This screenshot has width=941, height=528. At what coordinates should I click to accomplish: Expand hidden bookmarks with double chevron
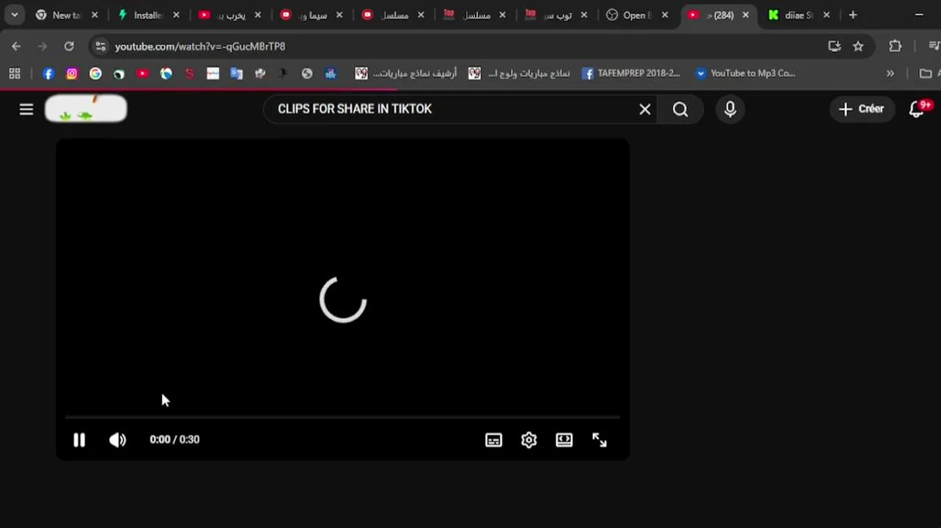(x=890, y=73)
